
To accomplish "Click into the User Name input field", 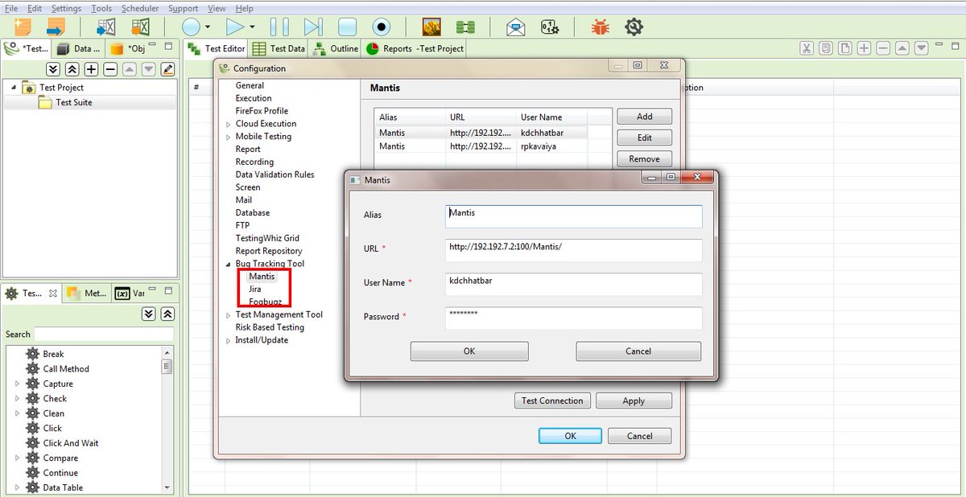I will coord(574,284).
